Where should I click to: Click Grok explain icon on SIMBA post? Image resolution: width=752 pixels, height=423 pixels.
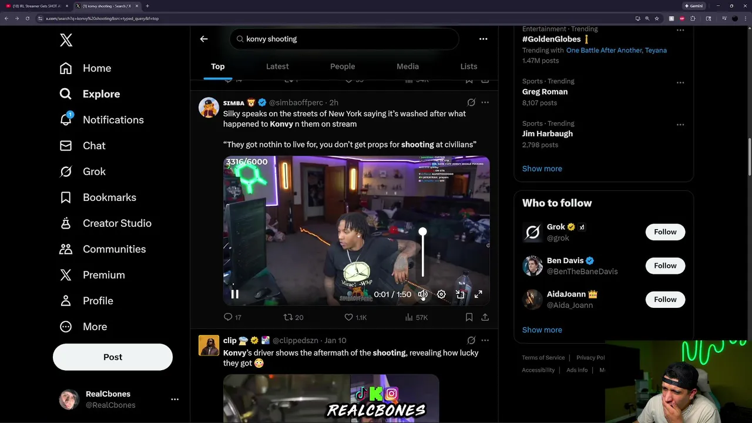[x=471, y=102]
